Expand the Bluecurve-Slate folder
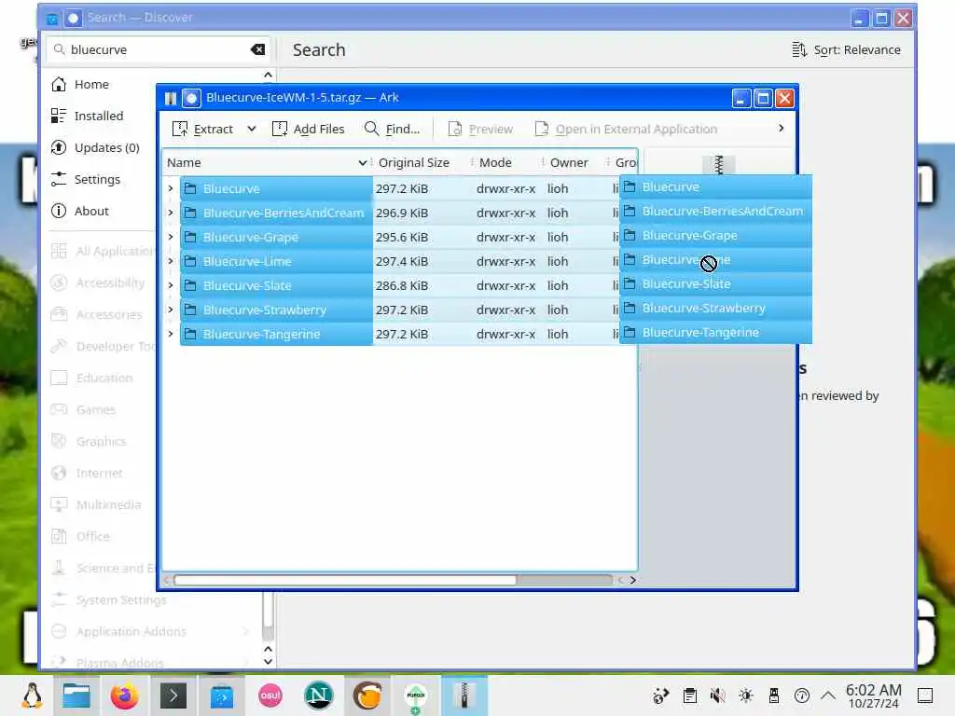Viewport: 955px width, 716px height. click(171, 285)
